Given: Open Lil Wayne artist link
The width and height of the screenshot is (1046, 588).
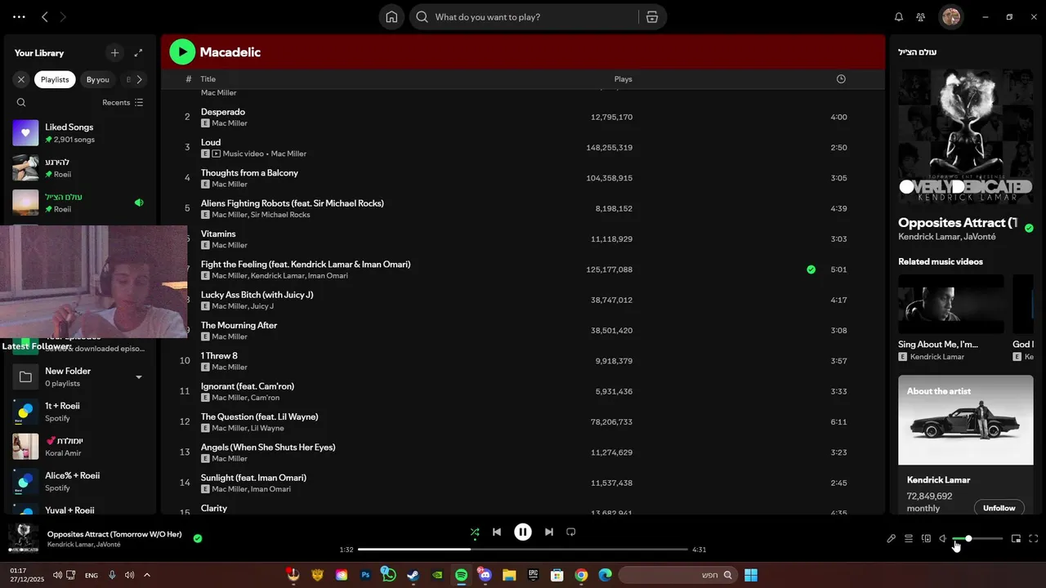Looking at the screenshot, I should pos(267,428).
